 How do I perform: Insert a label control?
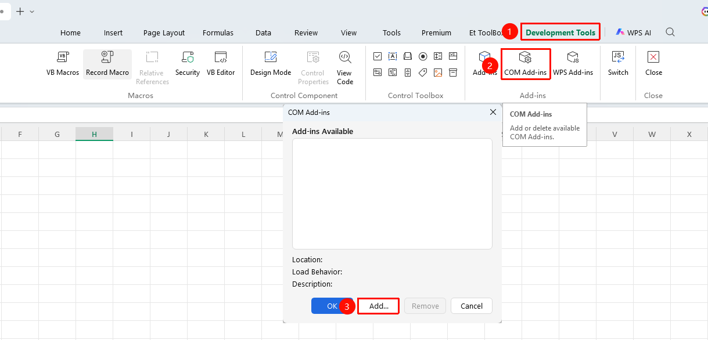[x=423, y=73]
